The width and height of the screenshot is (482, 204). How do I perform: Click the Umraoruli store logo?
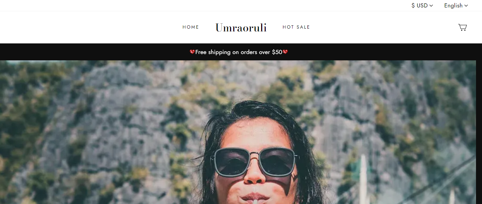(x=241, y=28)
